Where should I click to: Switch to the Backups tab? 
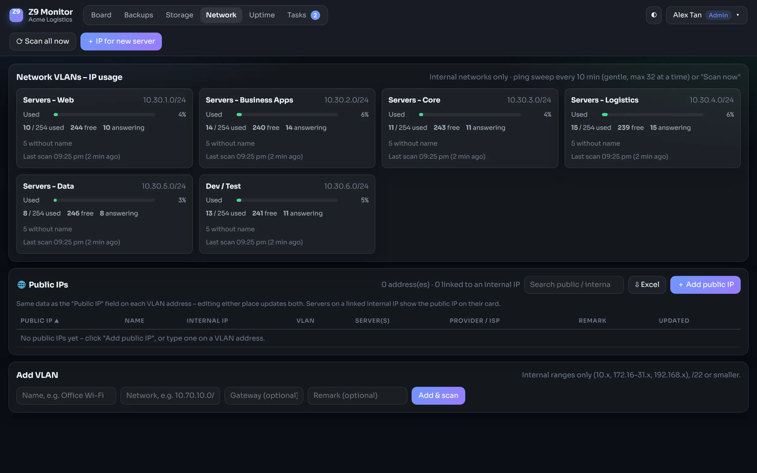click(x=138, y=15)
